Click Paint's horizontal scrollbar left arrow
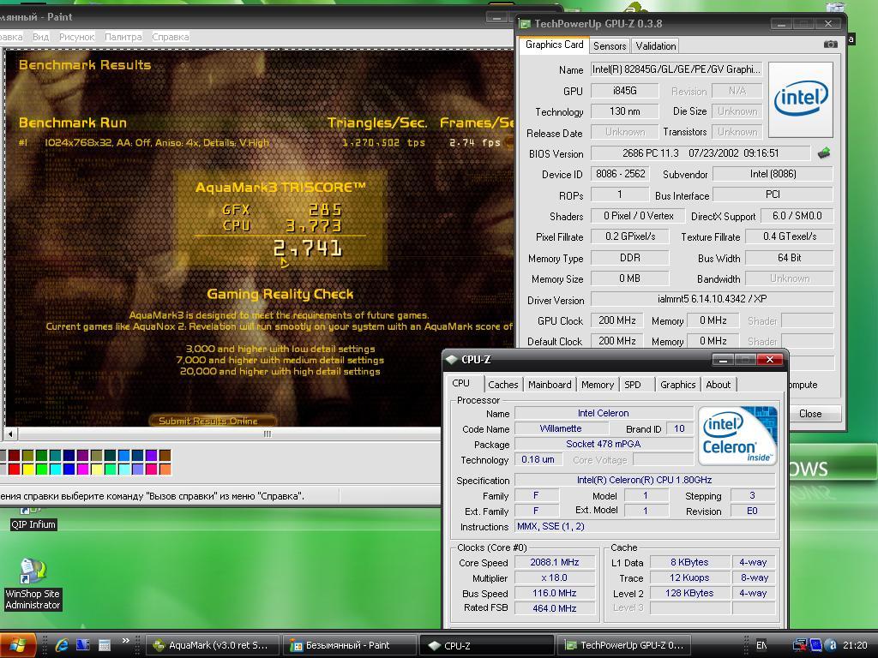 pos(10,434)
